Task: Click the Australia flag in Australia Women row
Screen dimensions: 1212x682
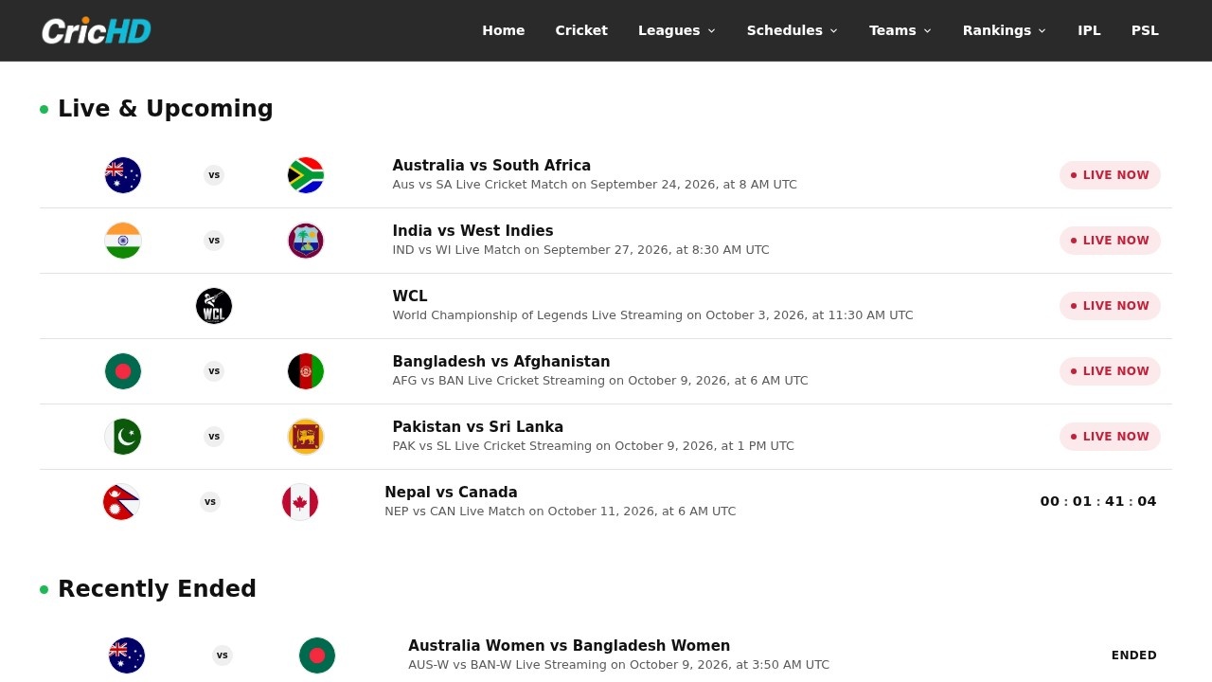Action: (127, 655)
